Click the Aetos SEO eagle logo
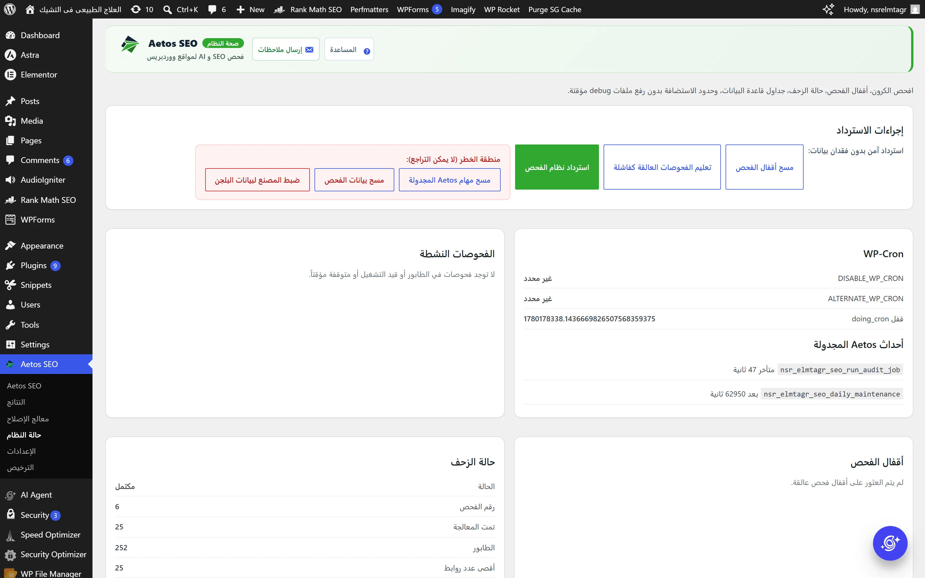 (129, 44)
